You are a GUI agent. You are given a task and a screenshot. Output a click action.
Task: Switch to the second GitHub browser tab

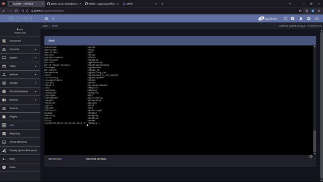click(102, 4)
